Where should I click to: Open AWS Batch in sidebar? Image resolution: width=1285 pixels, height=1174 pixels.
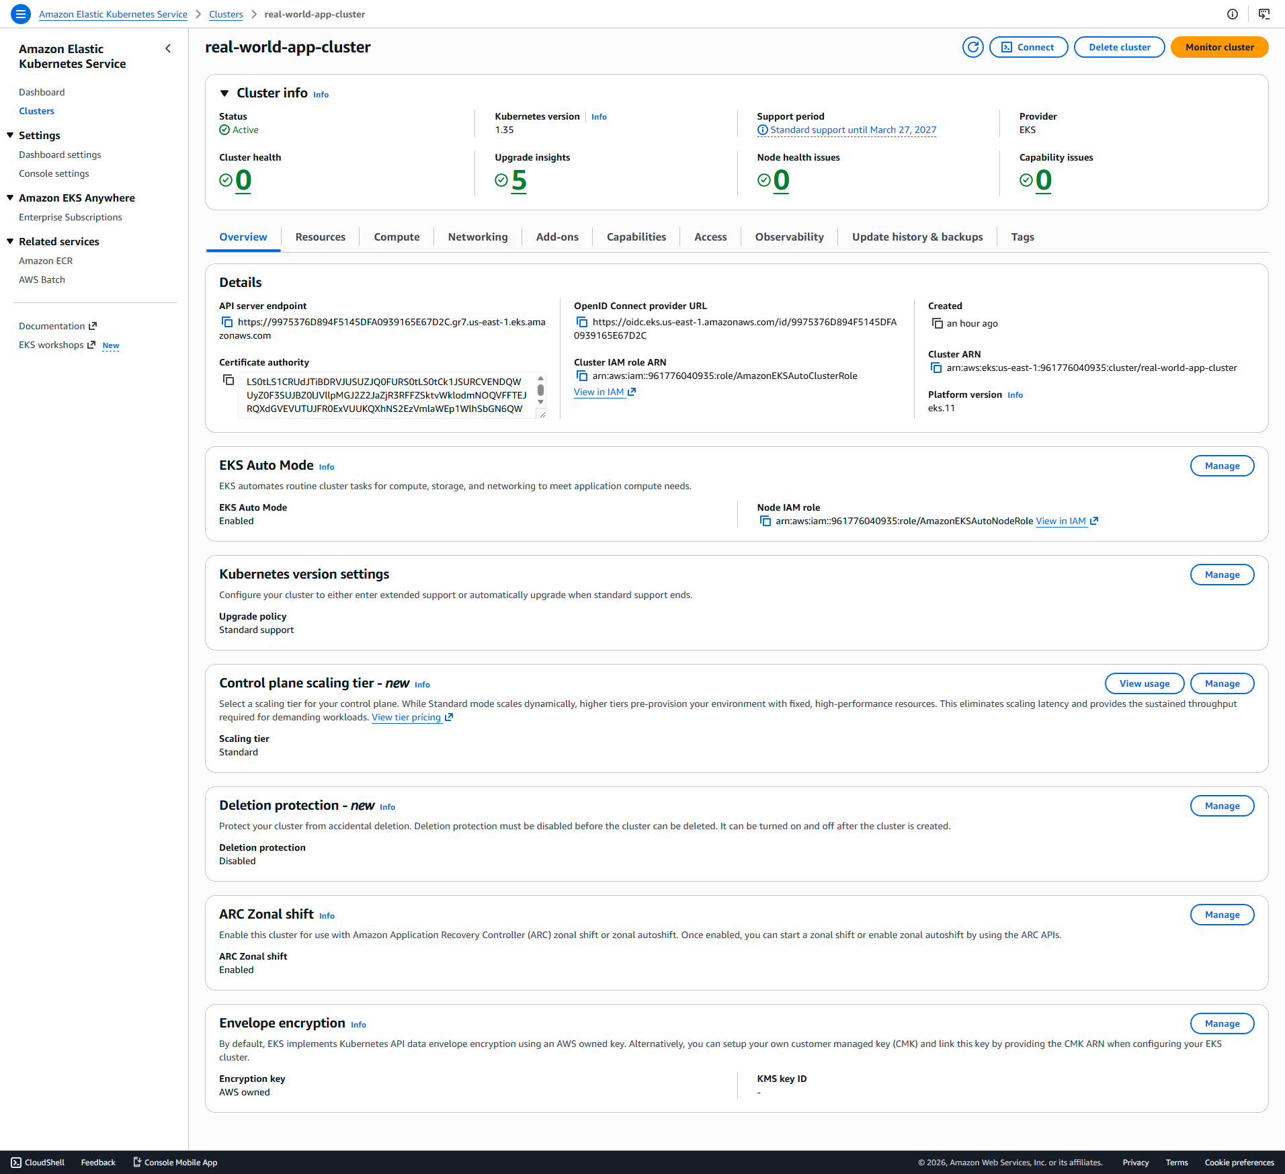coord(42,280)
